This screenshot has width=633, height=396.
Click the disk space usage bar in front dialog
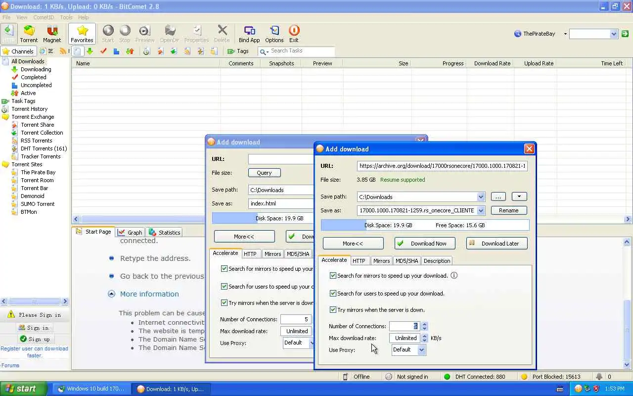pos(425,225)
